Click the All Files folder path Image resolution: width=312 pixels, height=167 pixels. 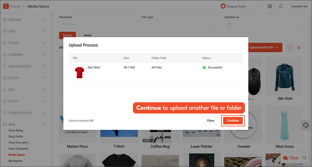click(157, 68)
